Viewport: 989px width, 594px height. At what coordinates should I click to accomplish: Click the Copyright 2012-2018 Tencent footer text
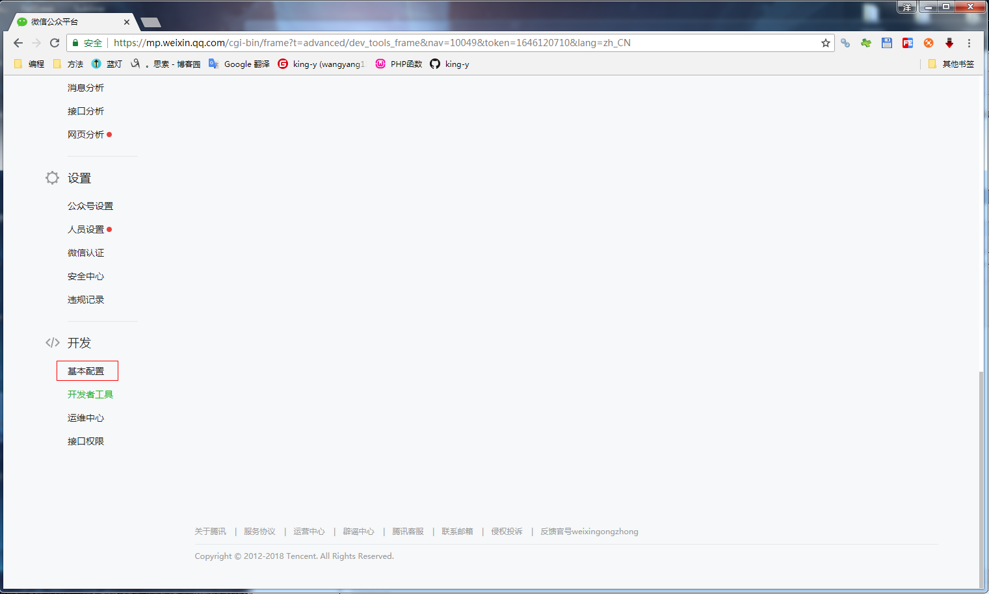(x=294, y=556)
